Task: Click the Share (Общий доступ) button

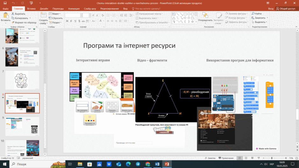Action: point(285,9)
